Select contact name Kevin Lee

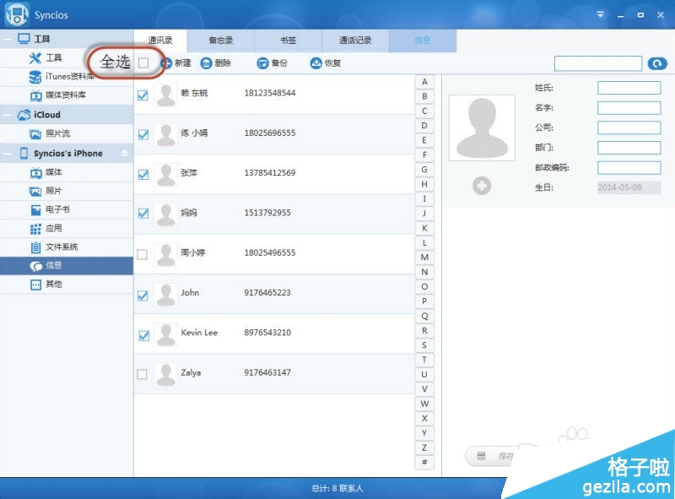199,333
